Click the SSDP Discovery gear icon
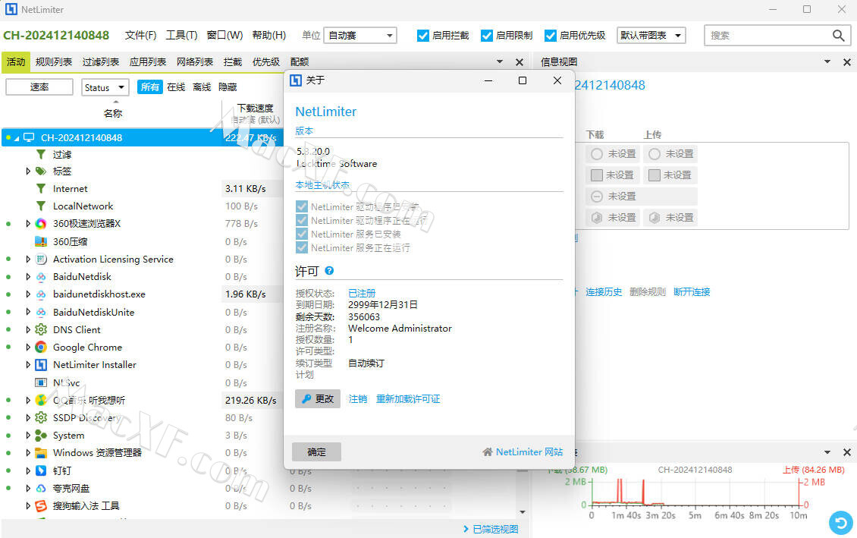 point(41,417)
